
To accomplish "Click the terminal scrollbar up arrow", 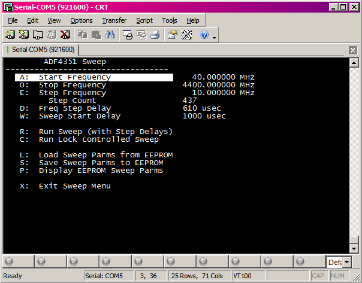I will pyautogui.click(x=354, y=63).
